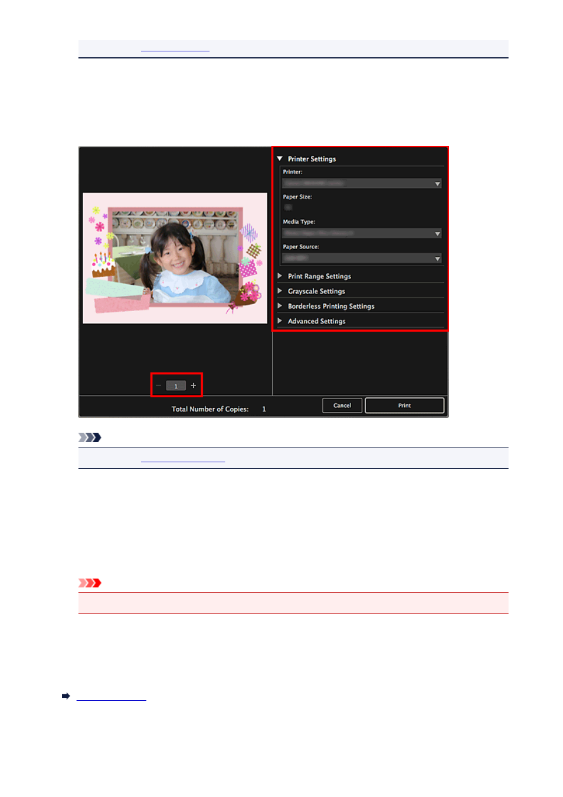
Task: Open the arrow link at page bottom
Action: pyautogui.click(x=111, y=697)
